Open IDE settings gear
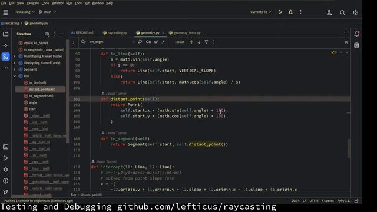This screenshot has height=212, width=377. 356,12
